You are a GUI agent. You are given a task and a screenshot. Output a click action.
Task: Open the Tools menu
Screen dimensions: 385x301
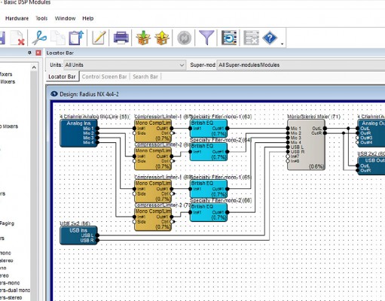[41, 18]
